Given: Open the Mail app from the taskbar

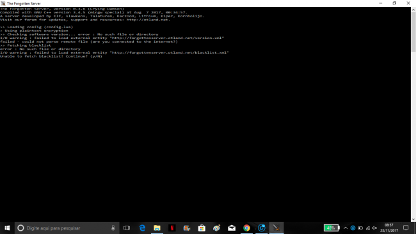Looking at the screenshot, I should coord(232,228).
